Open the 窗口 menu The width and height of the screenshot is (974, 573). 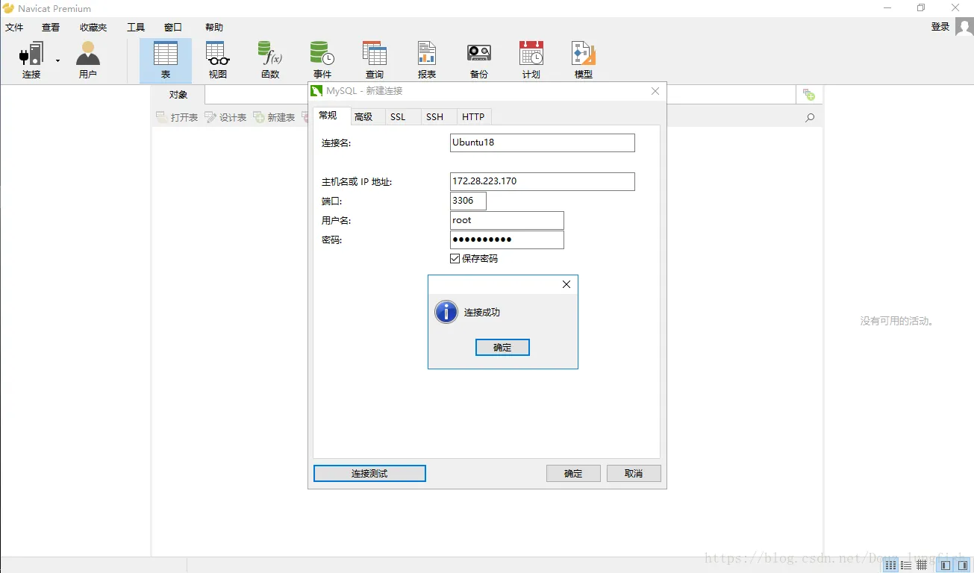[x=173, y=27]
